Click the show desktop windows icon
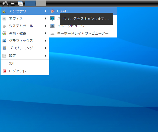This screenshot has height=132, width=158. pyautogui.click(x=21, y=3)
